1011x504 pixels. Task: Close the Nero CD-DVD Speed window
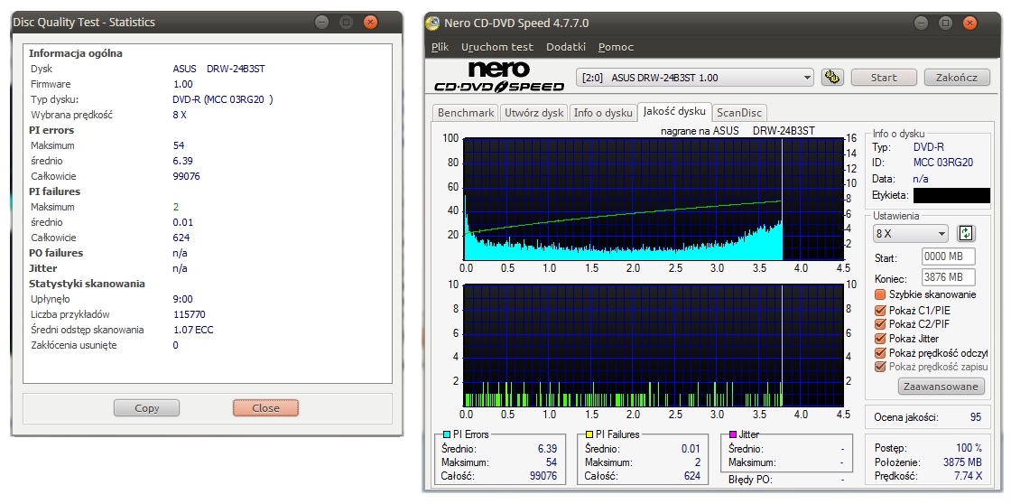click(x=969, y=23)
